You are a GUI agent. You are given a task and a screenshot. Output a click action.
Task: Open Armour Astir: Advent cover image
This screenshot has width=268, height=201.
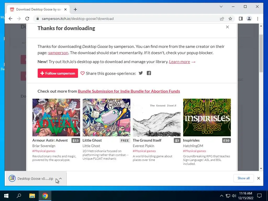click(56, 118)
